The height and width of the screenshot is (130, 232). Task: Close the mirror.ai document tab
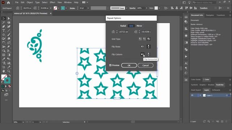click(x=51, y=13)
